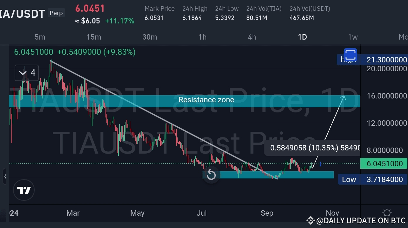This screenshot has width=408, height=228.
Task: Click the Resistance zone label
Action: tap(206, 100)
